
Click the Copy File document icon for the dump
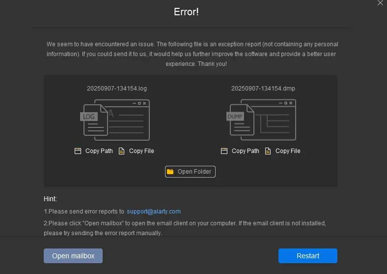coord(268,151)
